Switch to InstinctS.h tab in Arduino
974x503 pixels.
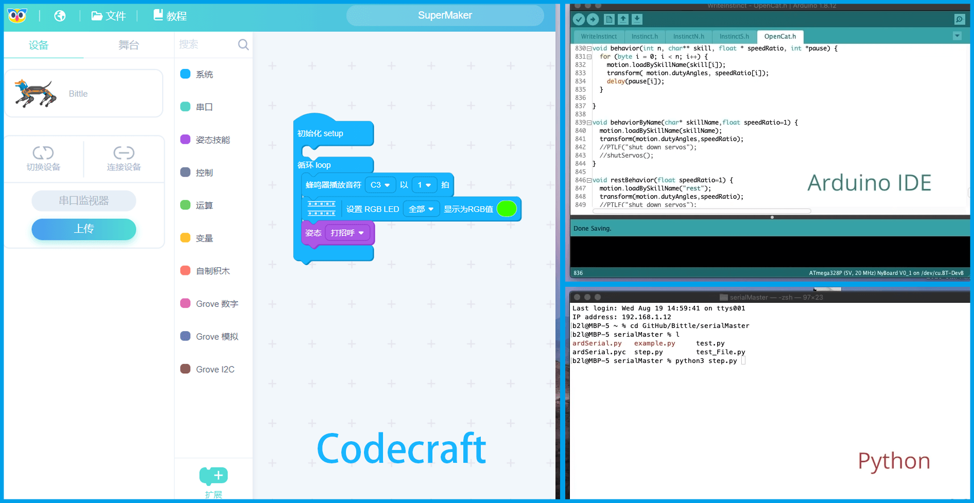coord(734,37)
